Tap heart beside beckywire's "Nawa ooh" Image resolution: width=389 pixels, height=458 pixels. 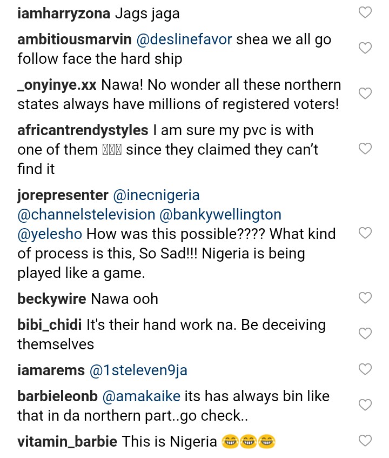[x=366, y=297]
